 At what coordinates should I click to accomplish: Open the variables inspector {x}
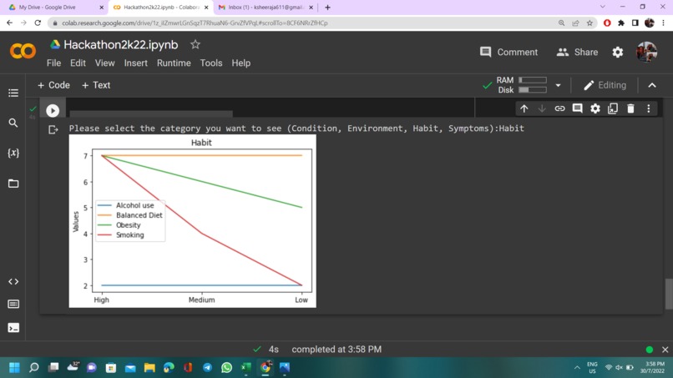[x=13, y=154]
